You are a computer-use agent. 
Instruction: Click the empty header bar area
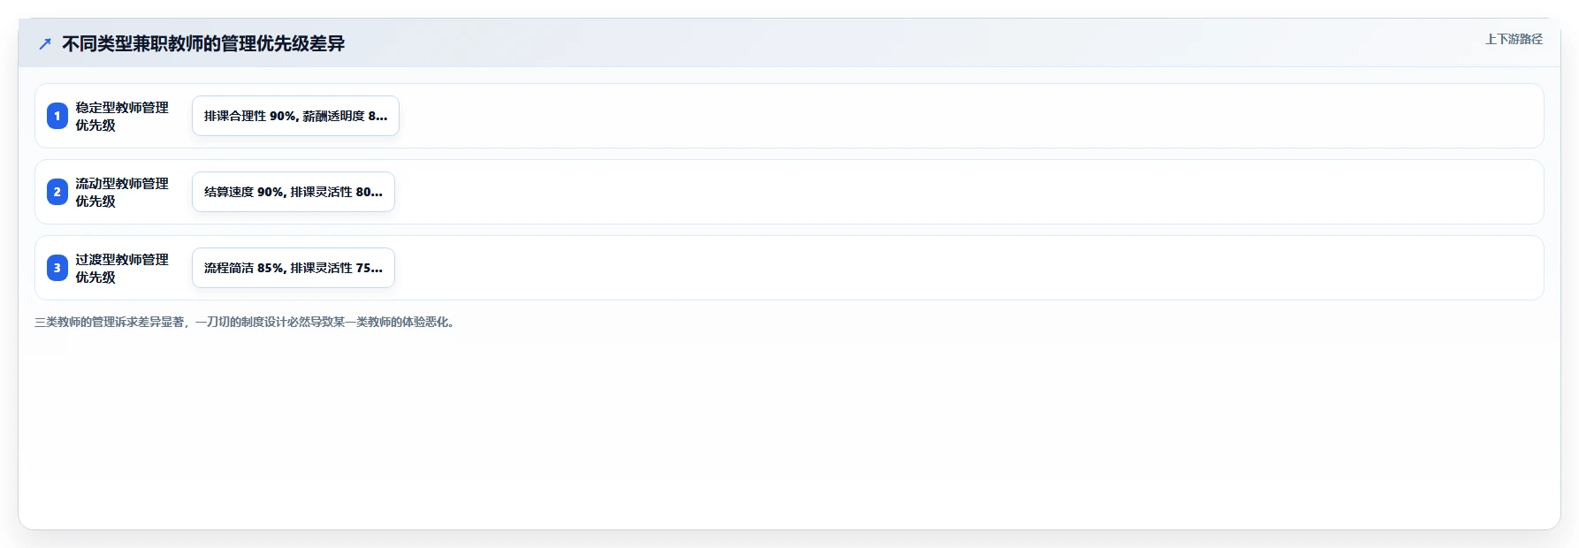(884, 43)
